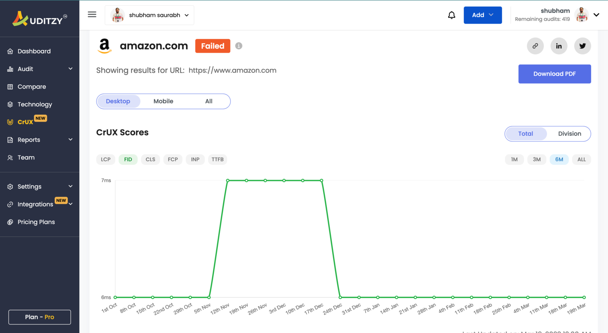Select the FCP metric chip
Screen dimensions: 608x333
pos(173,160)
